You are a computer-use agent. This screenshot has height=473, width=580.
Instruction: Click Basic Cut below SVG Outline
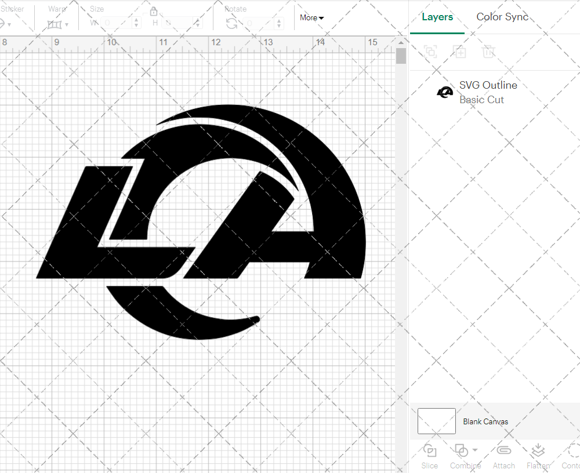pos(481,100)
